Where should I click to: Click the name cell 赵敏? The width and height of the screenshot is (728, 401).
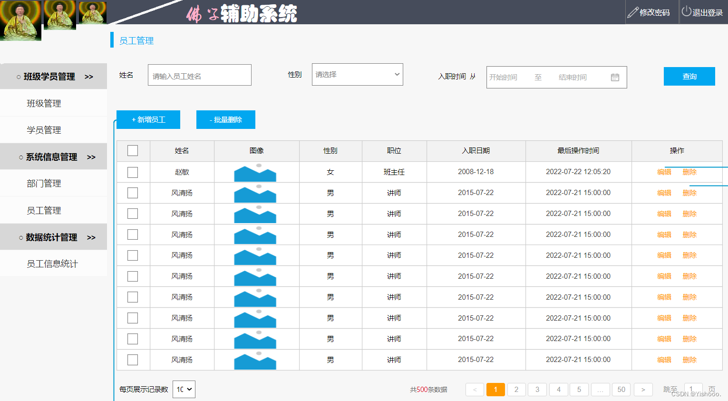click(x=182, y=172)
